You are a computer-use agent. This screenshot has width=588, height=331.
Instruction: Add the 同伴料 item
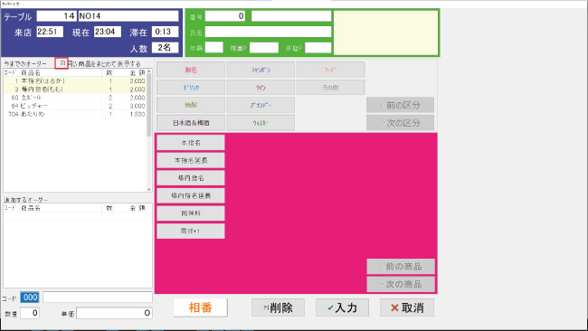pos(191,213)
